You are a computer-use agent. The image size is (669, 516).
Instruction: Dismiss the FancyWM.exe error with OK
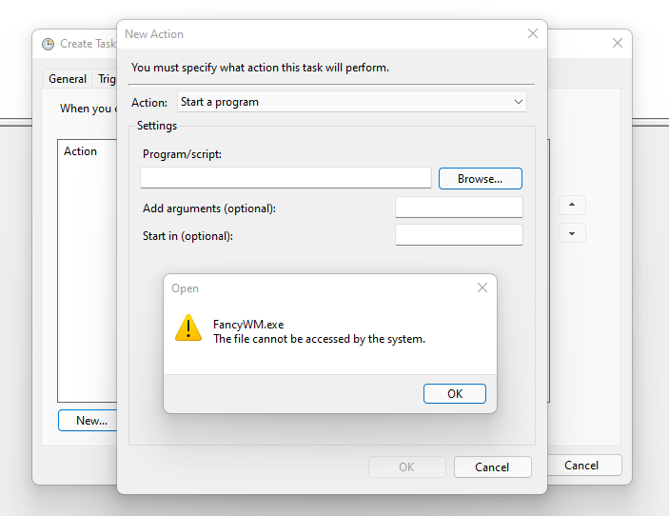tap(454, 393)
